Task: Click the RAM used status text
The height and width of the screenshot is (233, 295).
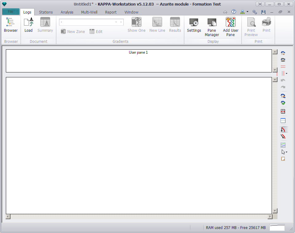Action: pyautogui.click(x=236, y=227)
